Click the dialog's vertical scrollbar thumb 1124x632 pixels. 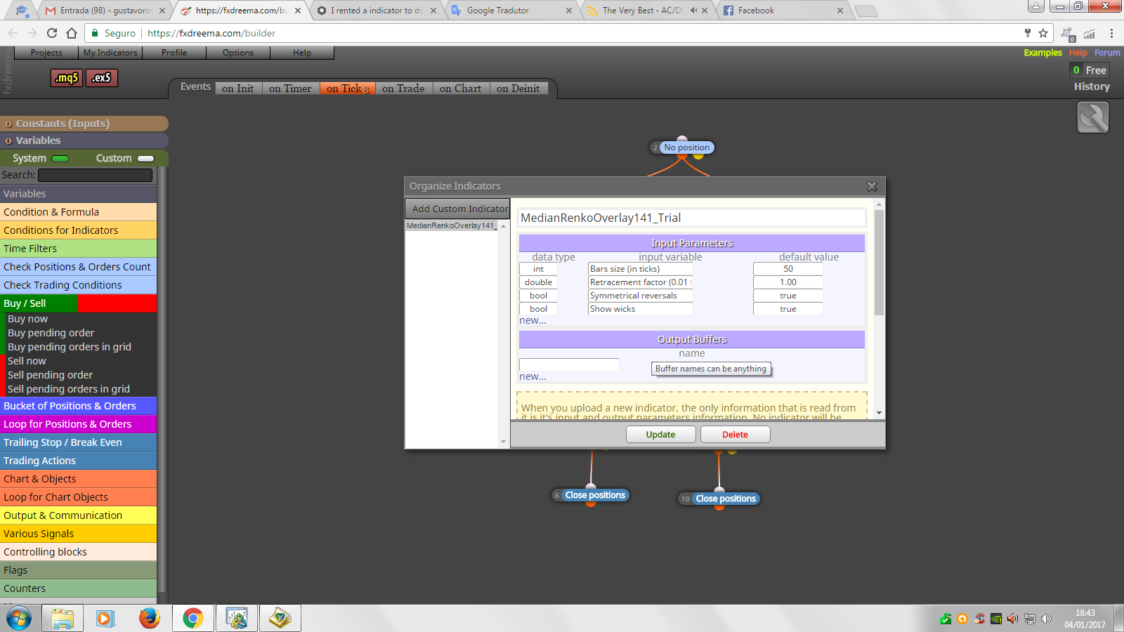coord(879,263)
